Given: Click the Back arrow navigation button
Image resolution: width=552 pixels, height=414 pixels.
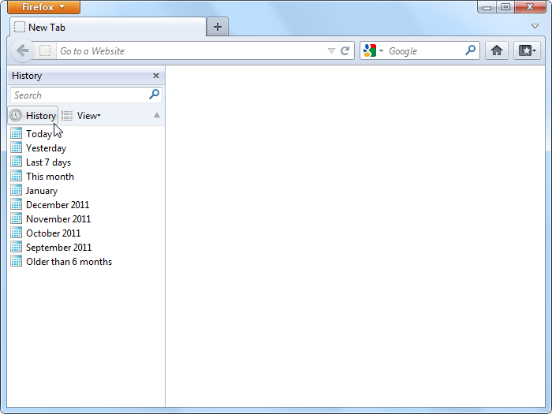Looking at the screenshot, I should [22, 50].
